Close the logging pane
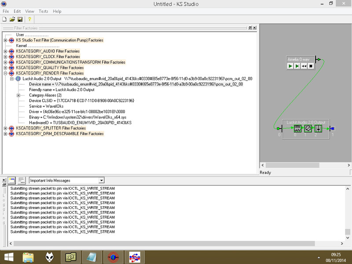The width and height of the screenshot is (352, 264). coord(4,180)
